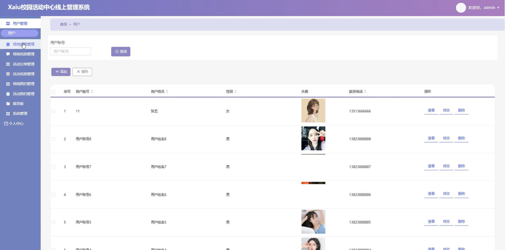Check the row checkbox for 用户账号8
The width and height of the screenshot is (505, 250).
(53, 139)
